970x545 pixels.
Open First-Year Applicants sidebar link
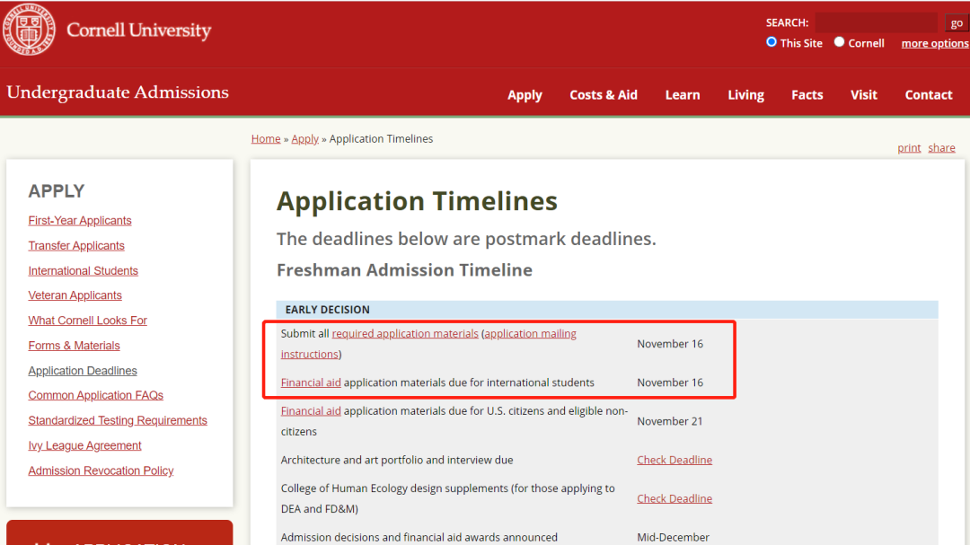[80, 221]
